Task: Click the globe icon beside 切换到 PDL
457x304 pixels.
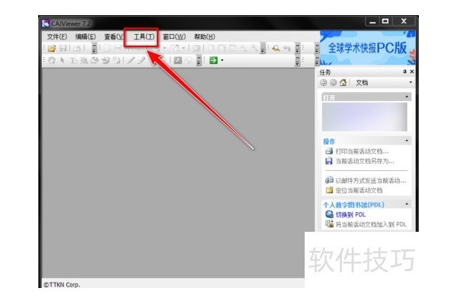Action: (329, 214)
